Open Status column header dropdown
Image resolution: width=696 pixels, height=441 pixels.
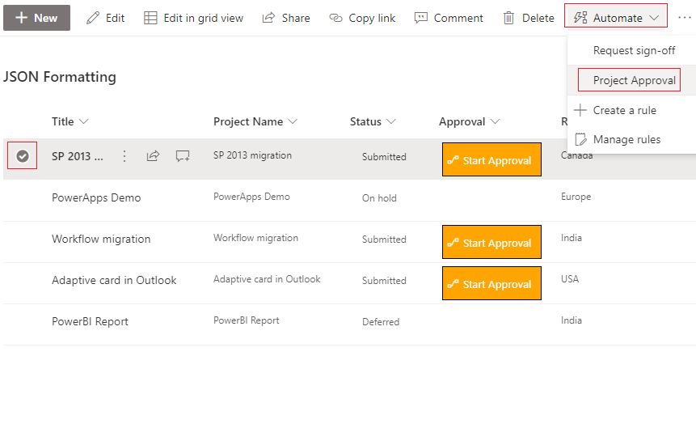[373, 121]
